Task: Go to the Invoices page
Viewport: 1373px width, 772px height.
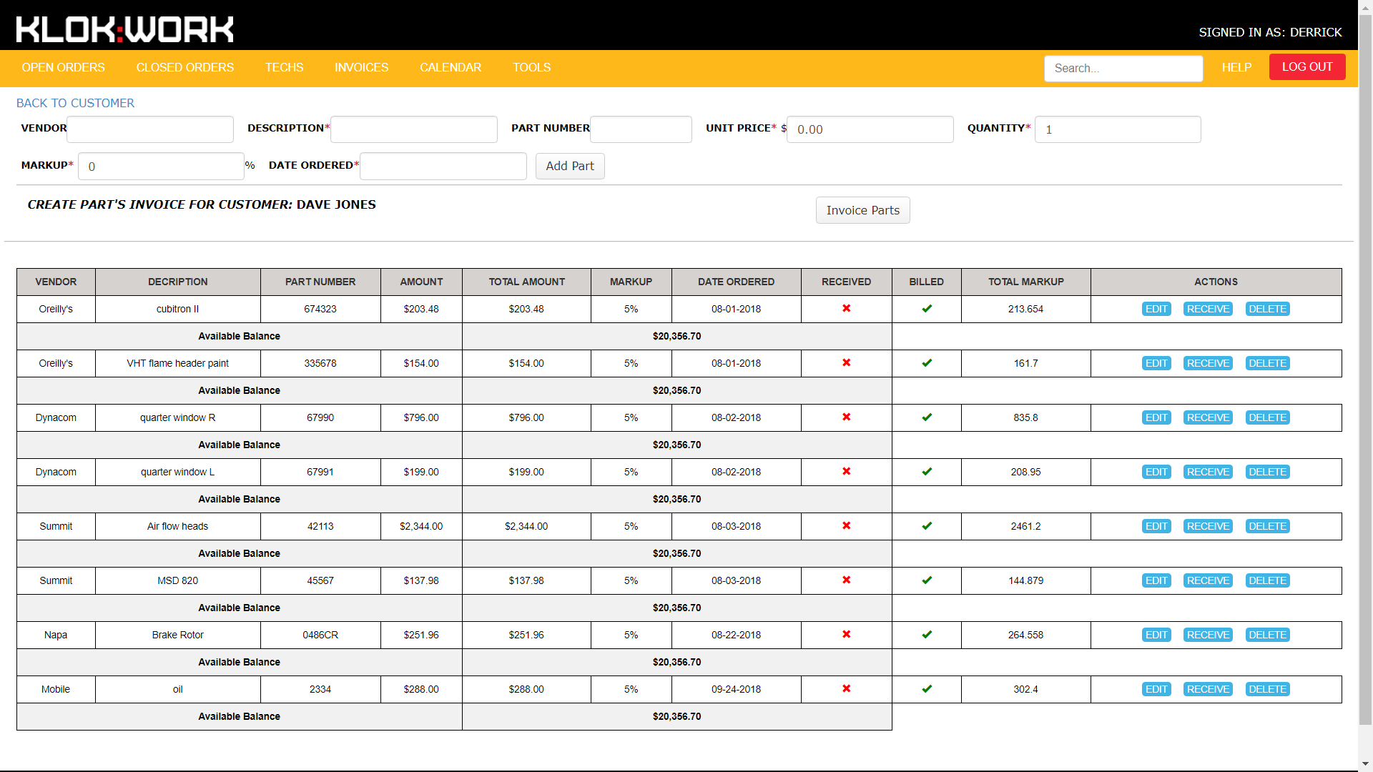Action: tap(361, 67)
